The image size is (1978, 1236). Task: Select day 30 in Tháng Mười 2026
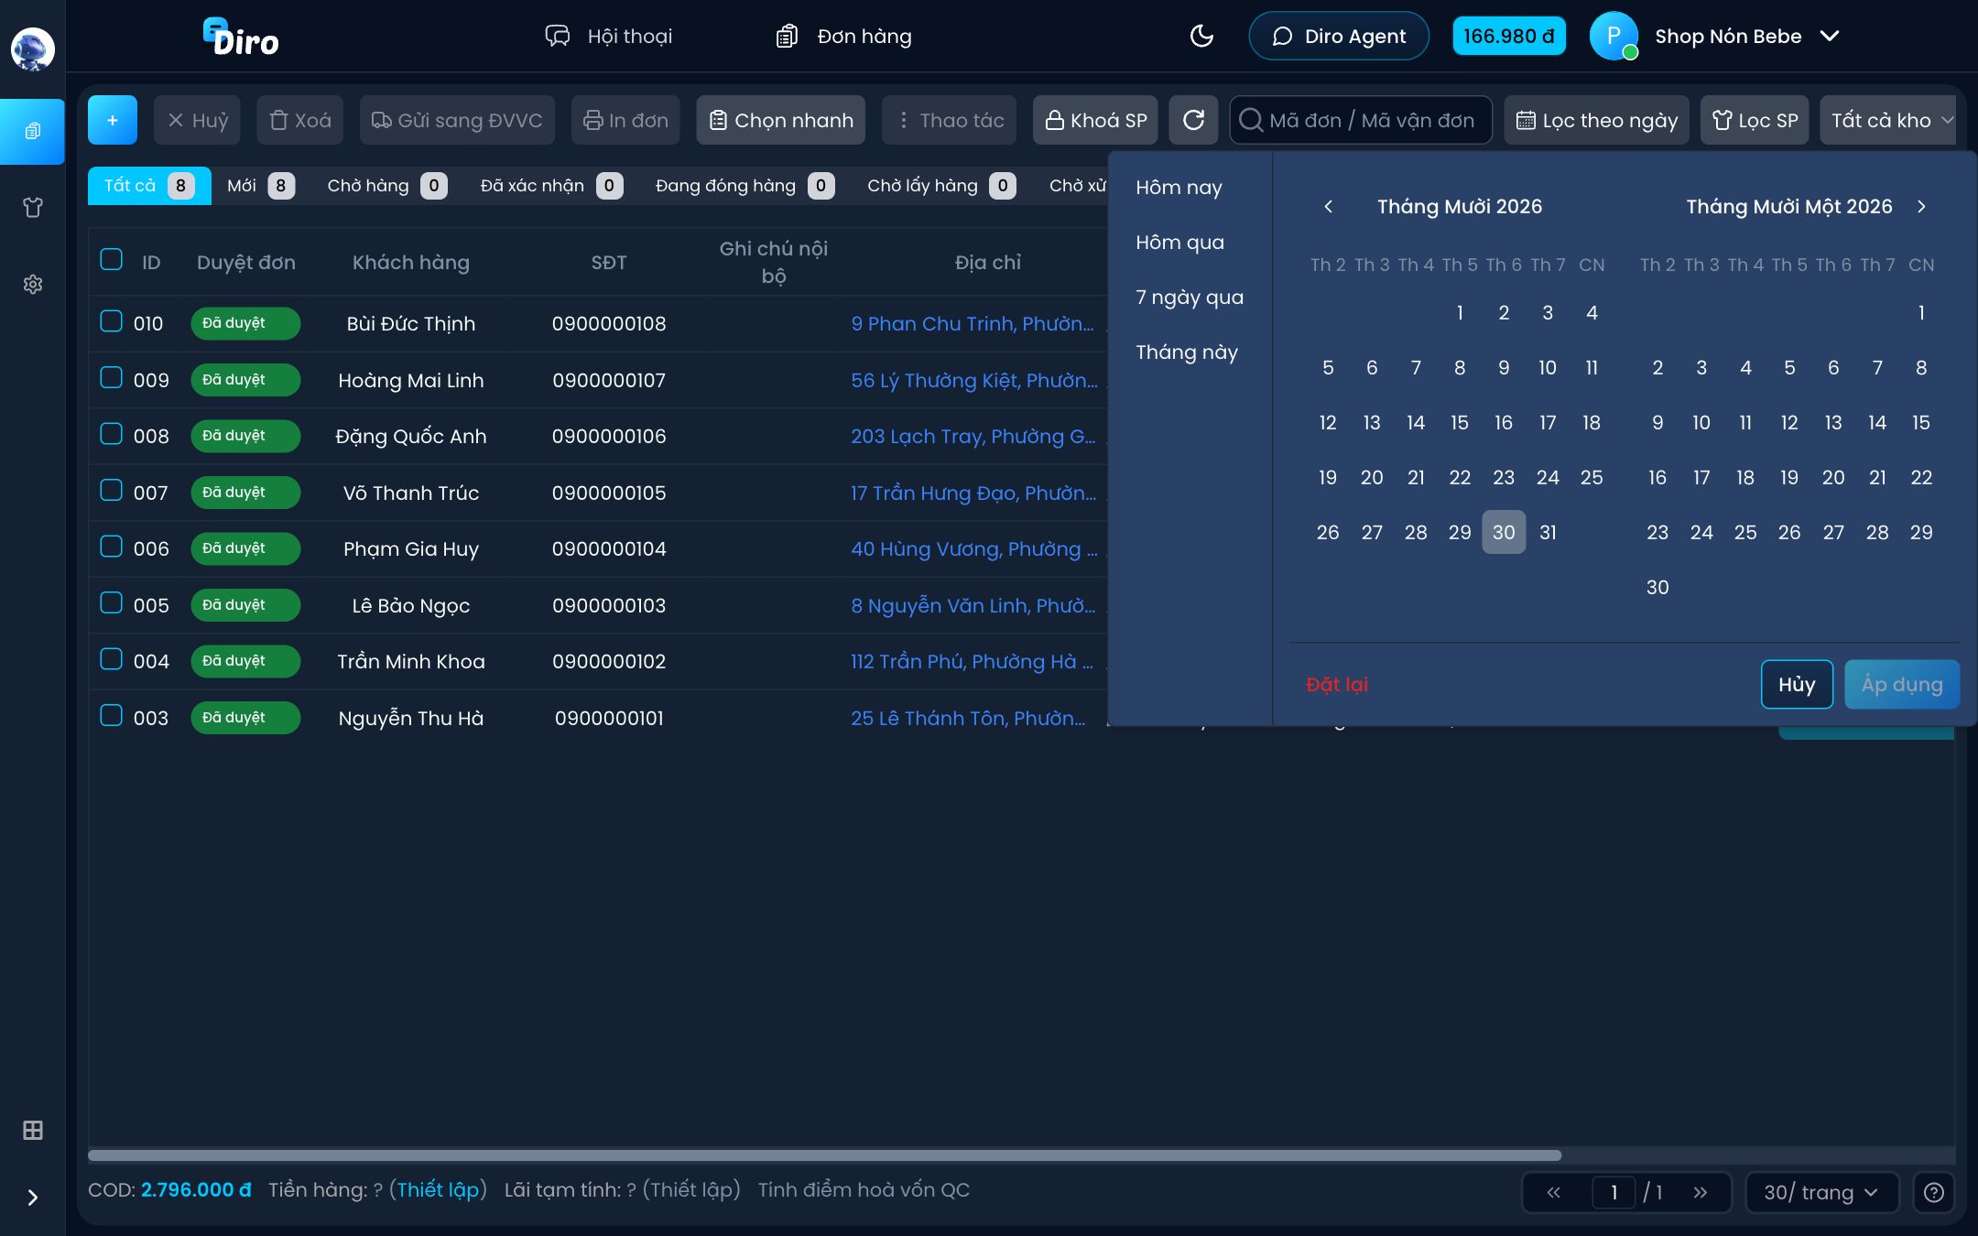point(1504,532)
